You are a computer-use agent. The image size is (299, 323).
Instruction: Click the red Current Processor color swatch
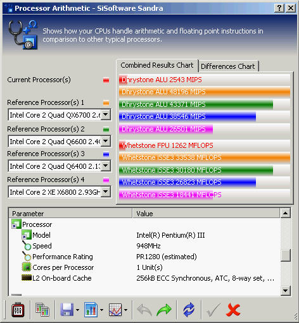click(x=106, y=80)
